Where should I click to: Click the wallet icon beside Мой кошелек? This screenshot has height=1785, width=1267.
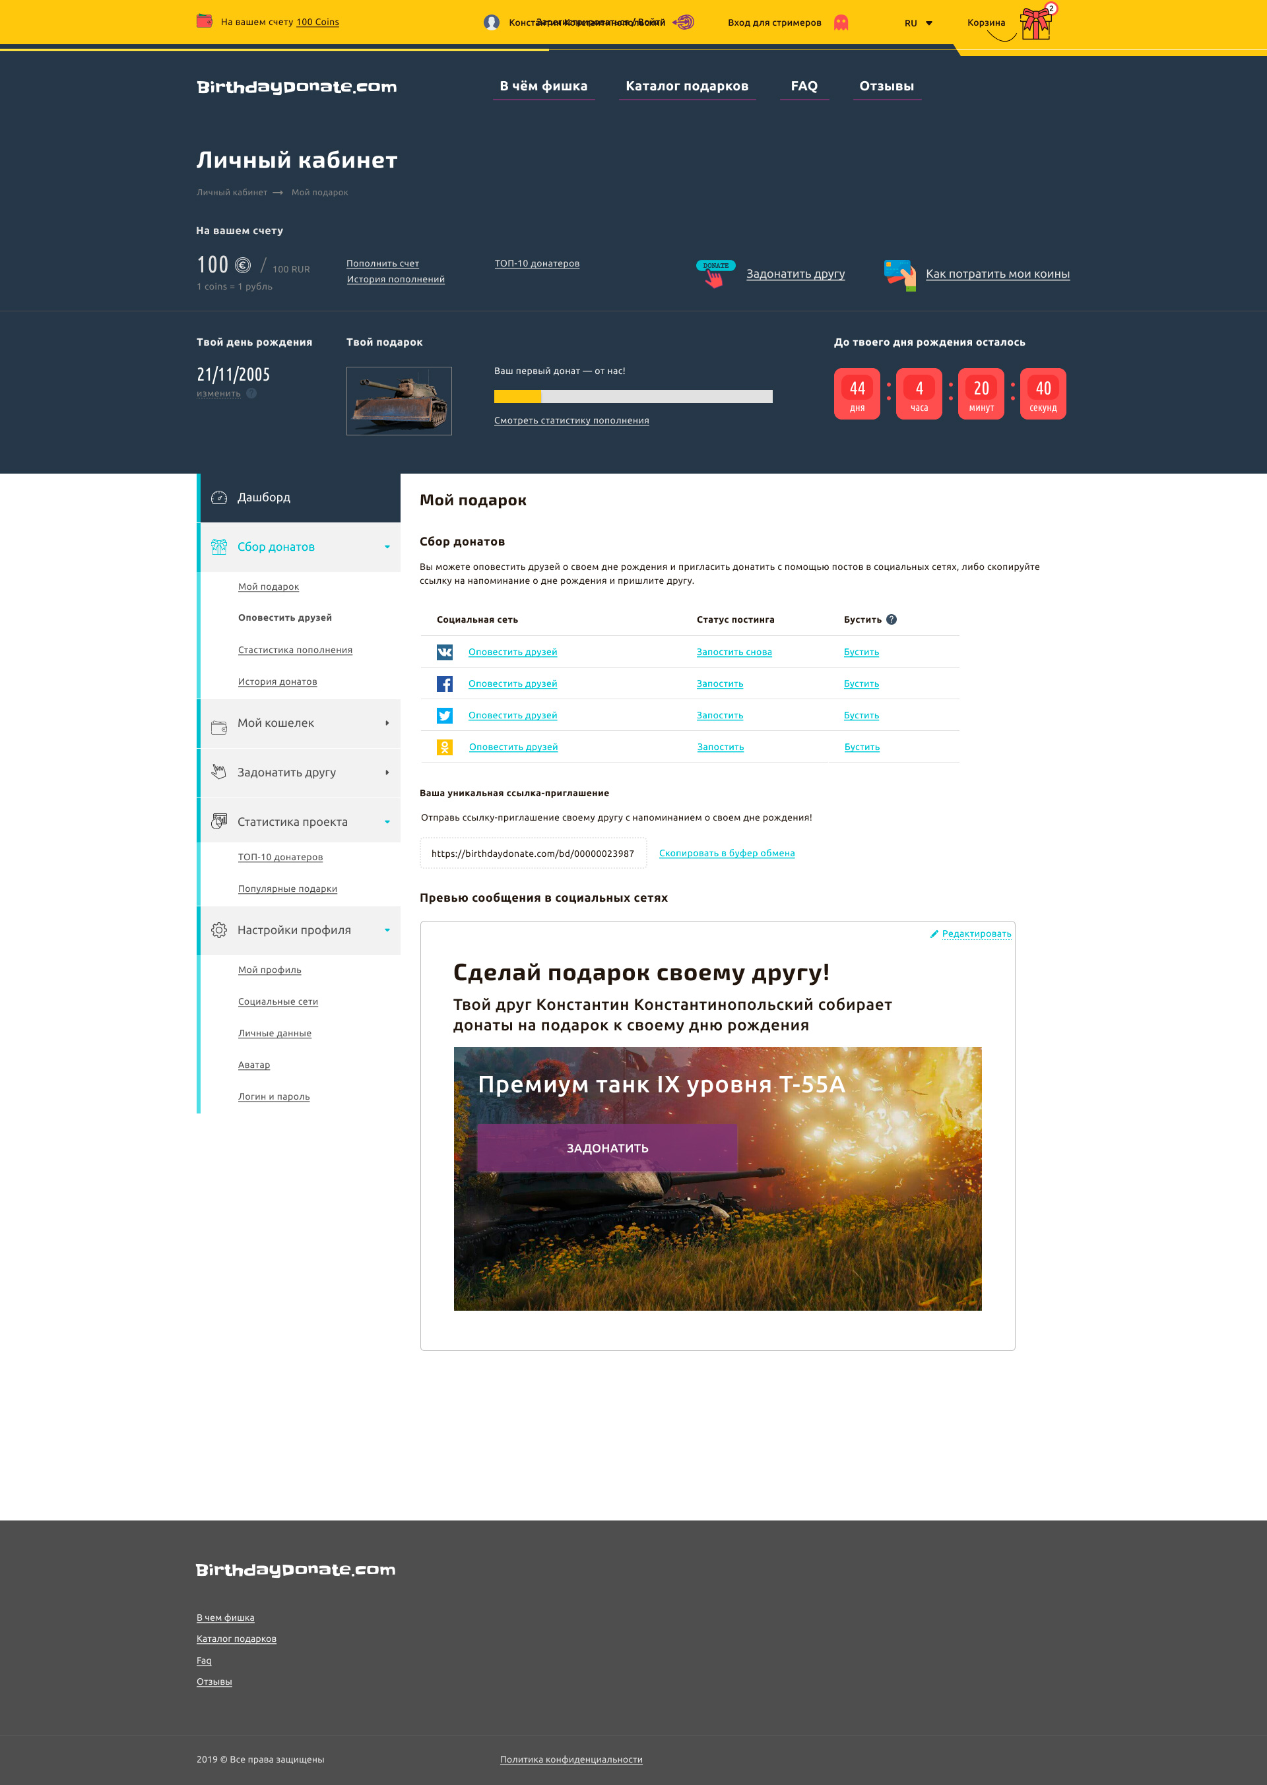click(219, 727)
